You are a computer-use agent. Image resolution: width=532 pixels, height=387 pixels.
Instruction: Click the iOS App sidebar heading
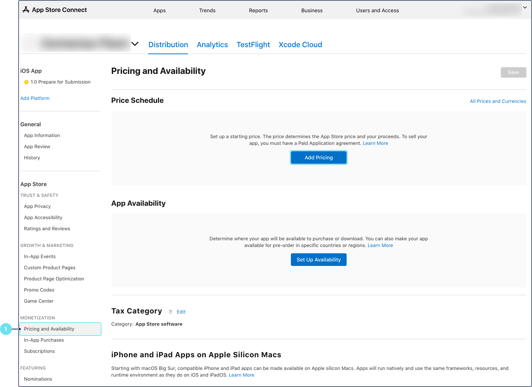31,71
